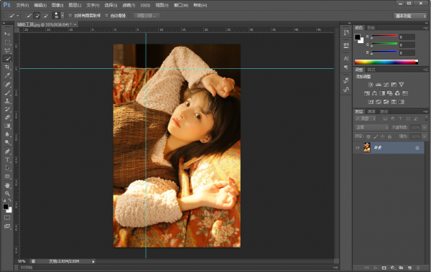Select the Dodge tool

pos(7,142)
